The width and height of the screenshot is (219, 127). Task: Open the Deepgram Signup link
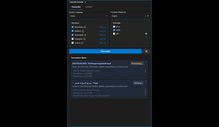[102, 39]
